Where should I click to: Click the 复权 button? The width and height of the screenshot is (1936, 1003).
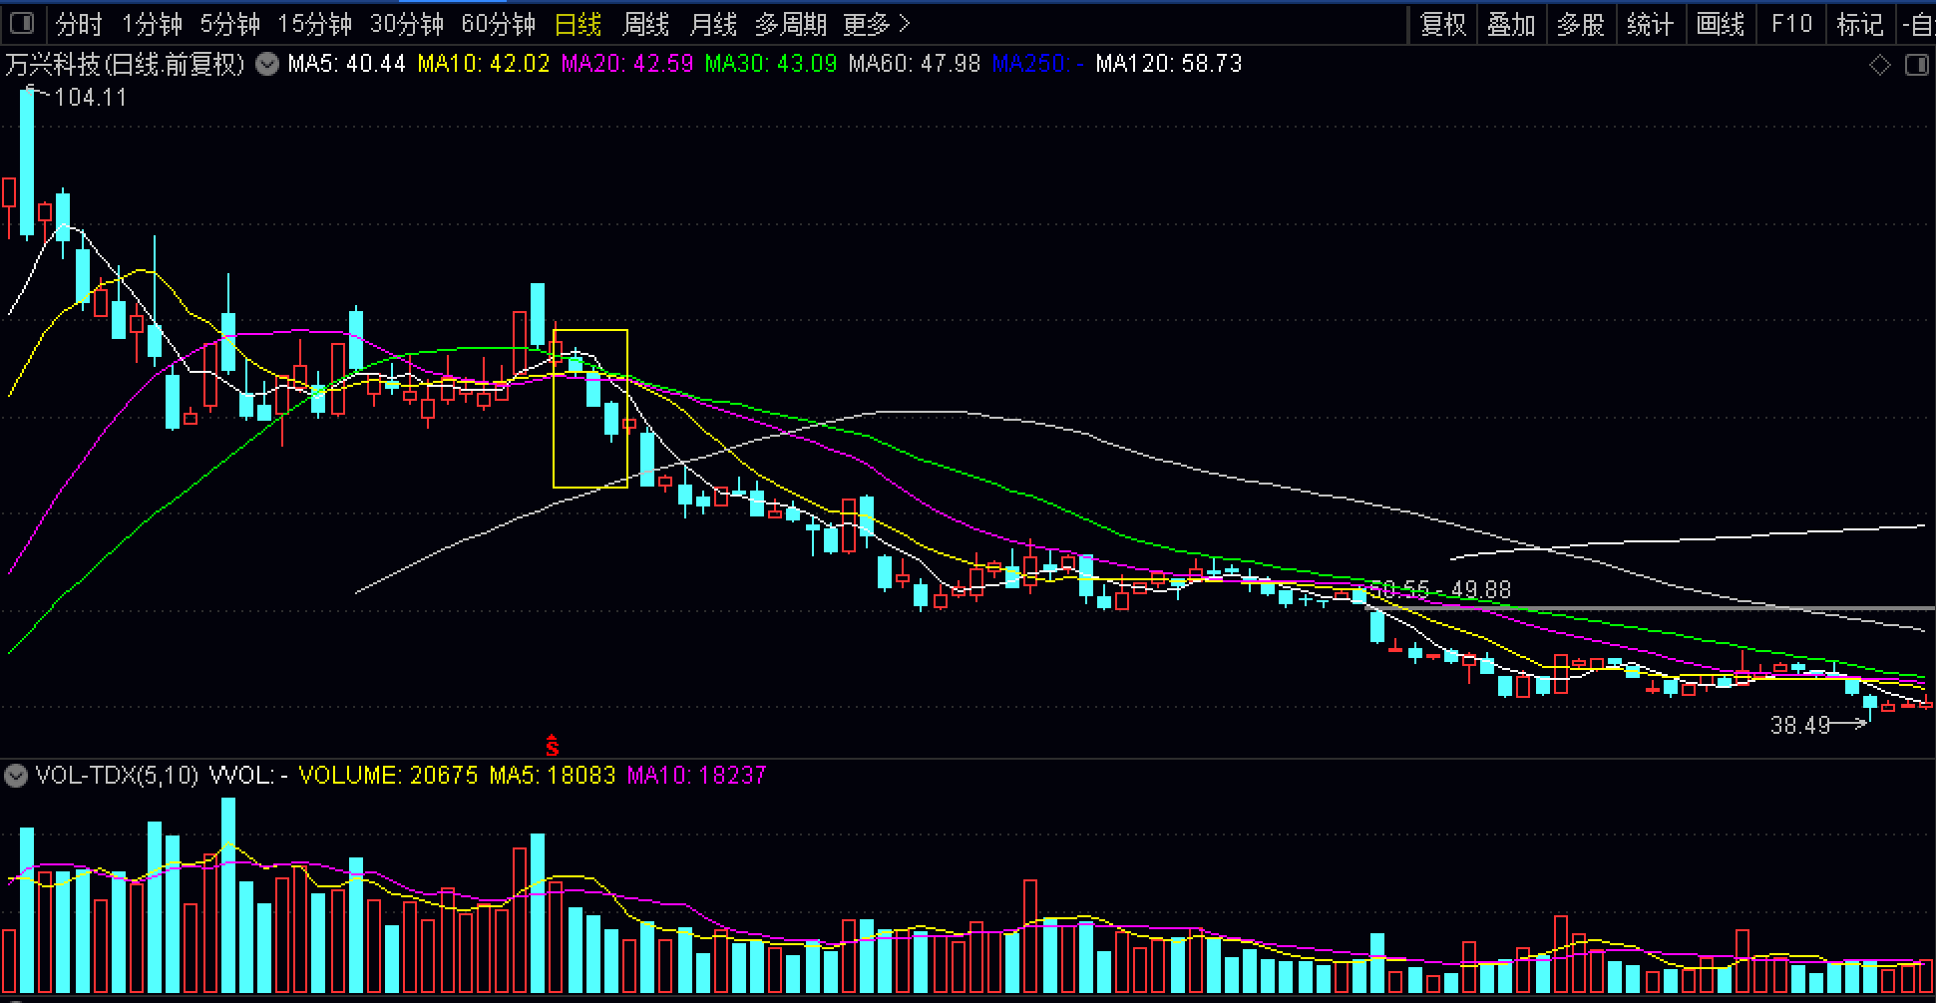click(1442, 24)
